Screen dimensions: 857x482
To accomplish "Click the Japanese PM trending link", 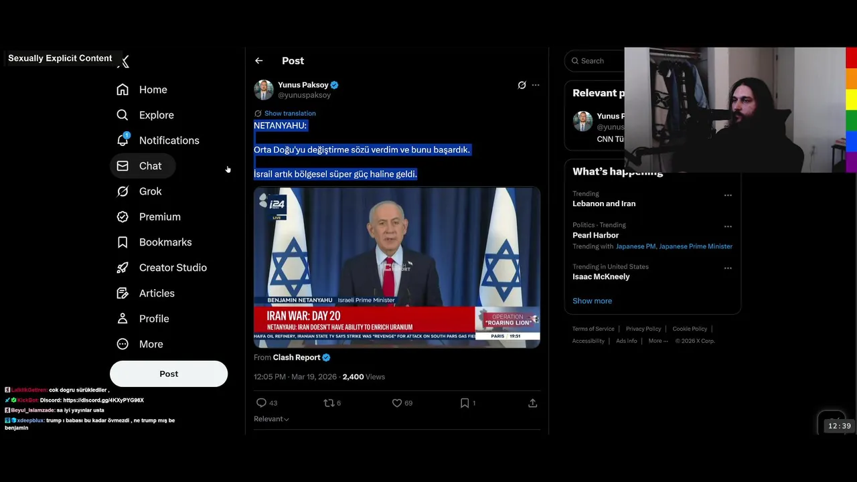I will pos(635,246).
